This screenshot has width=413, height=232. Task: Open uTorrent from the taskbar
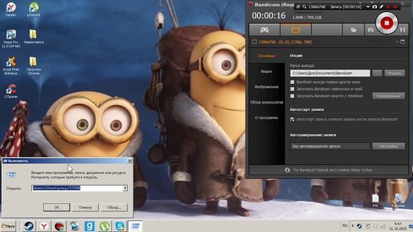(x=105, y=226)
